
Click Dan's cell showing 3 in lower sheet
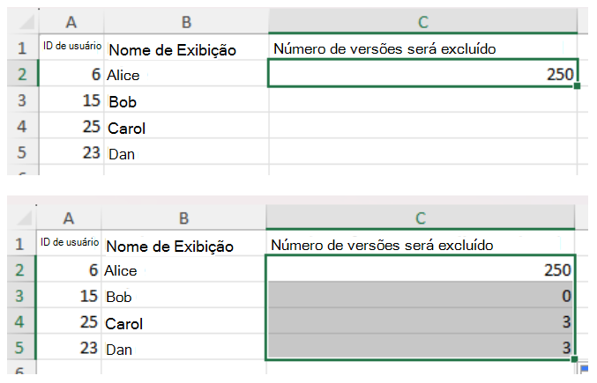(420, 349)
